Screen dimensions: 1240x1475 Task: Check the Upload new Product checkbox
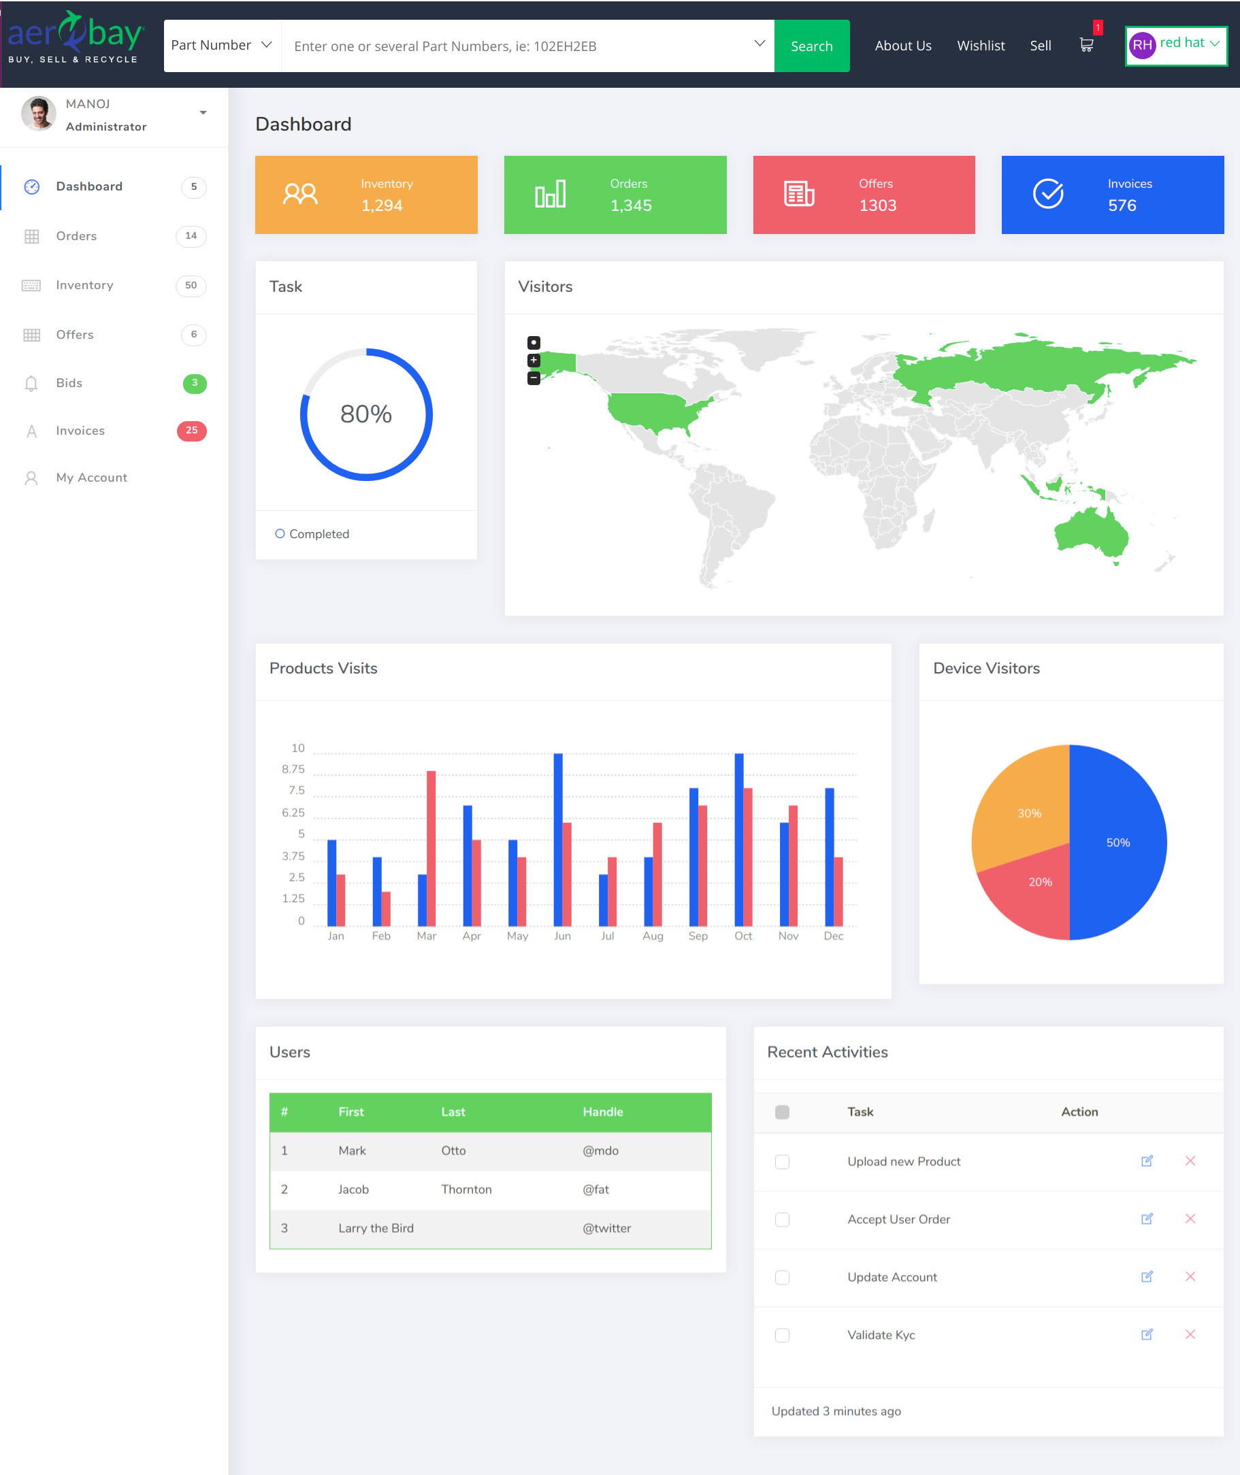(782, 1161)
